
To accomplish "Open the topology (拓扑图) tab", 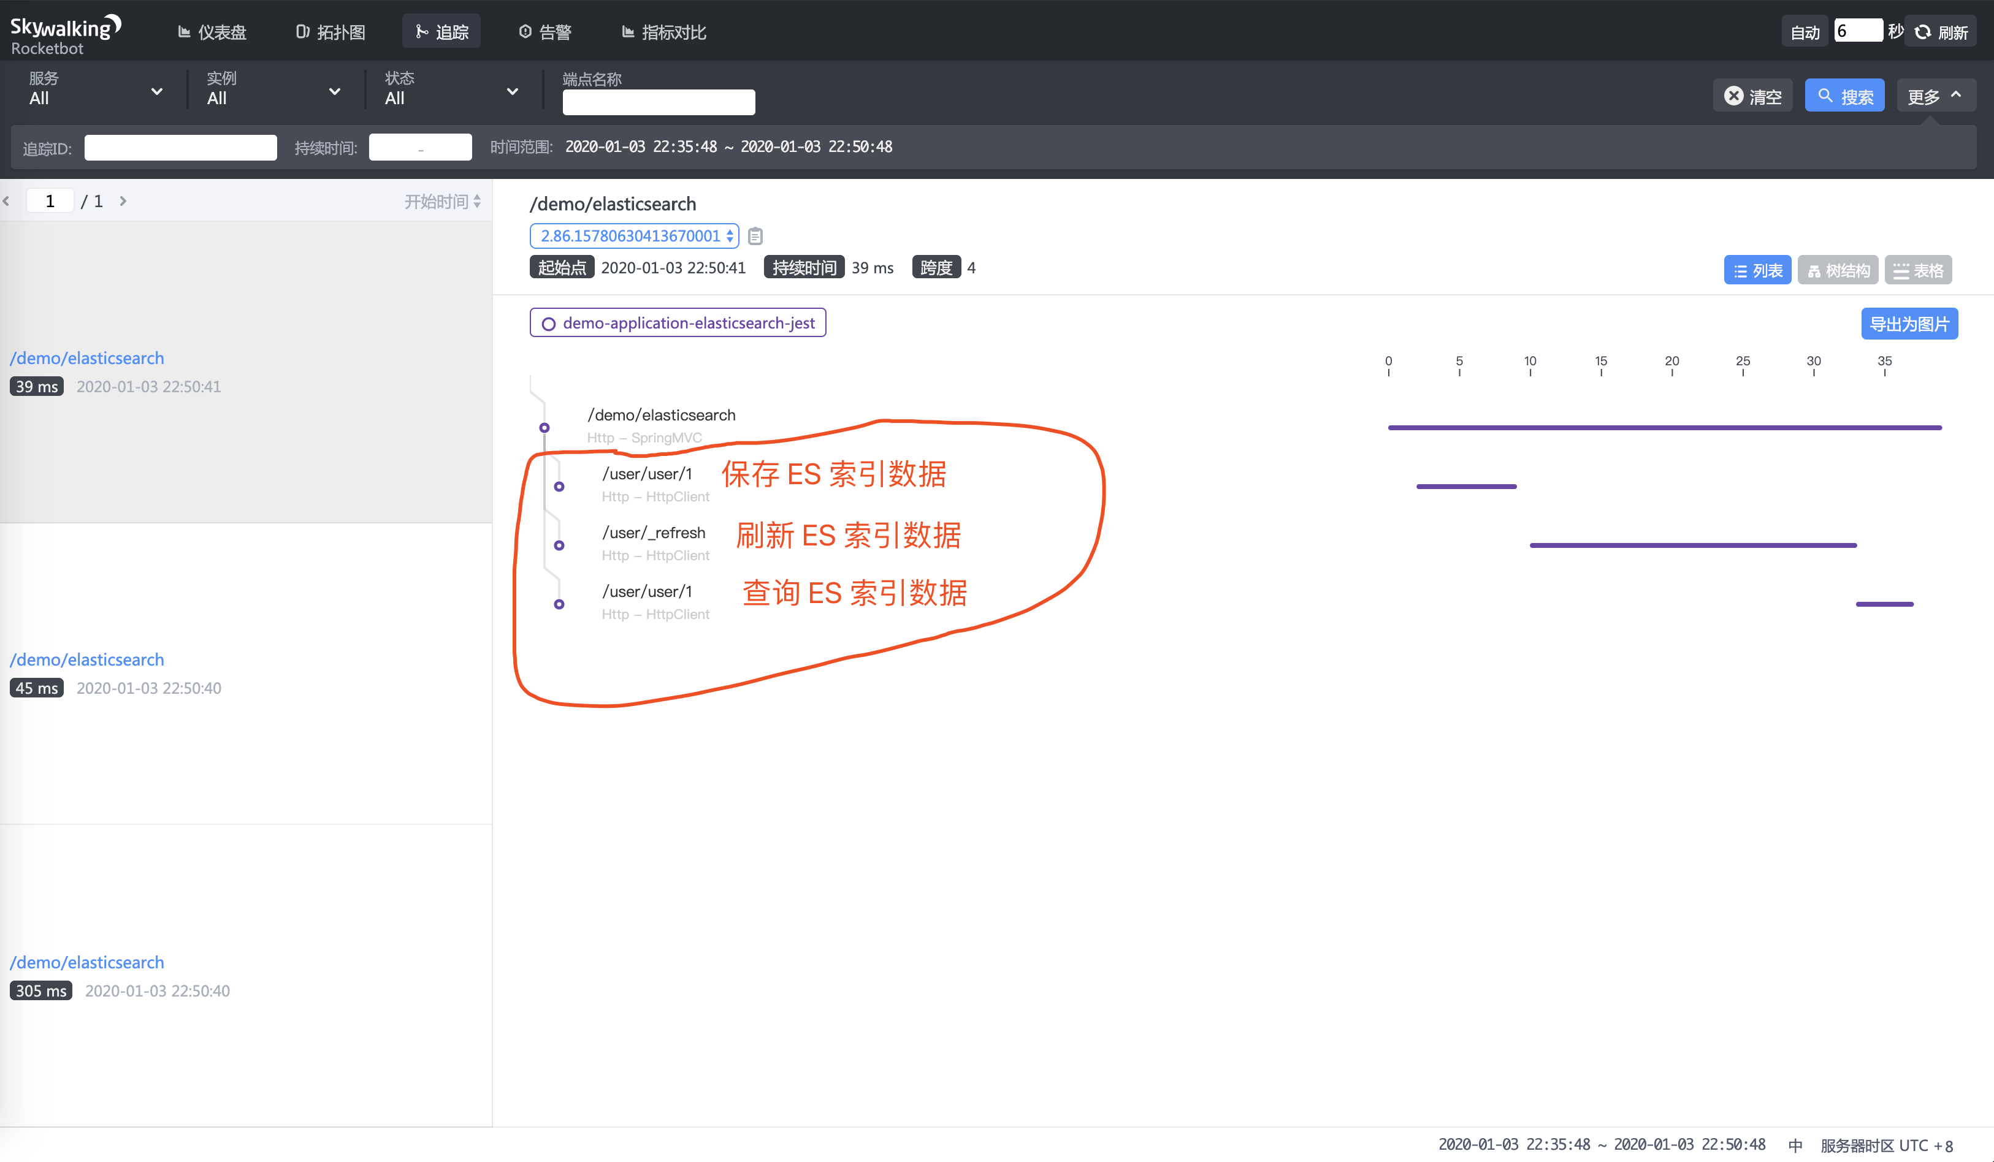I will point(330,32).
